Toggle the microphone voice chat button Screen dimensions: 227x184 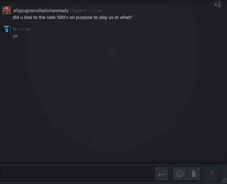pos(211,173)
